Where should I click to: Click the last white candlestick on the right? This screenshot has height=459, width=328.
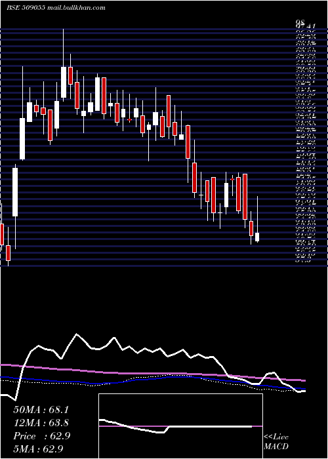257,237
